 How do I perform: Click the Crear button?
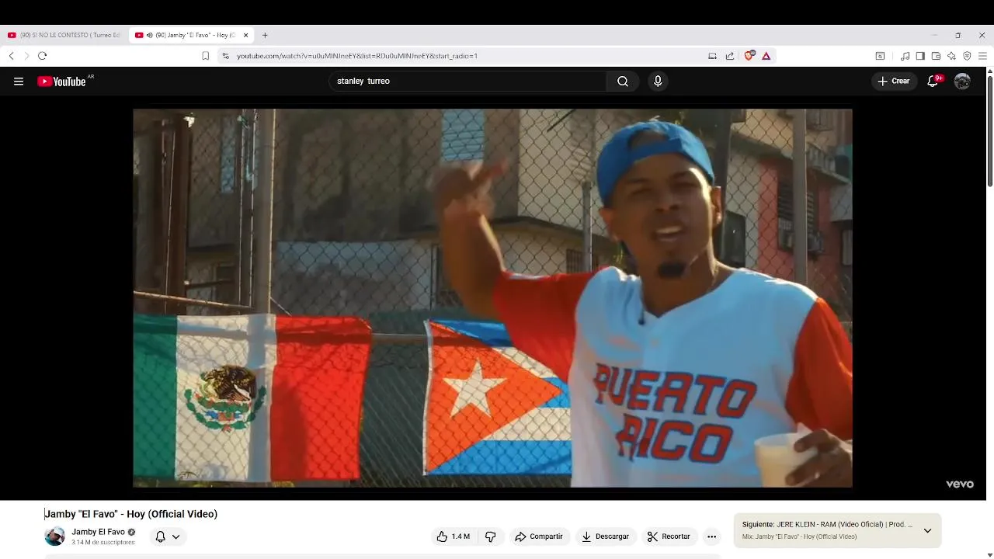893,82
